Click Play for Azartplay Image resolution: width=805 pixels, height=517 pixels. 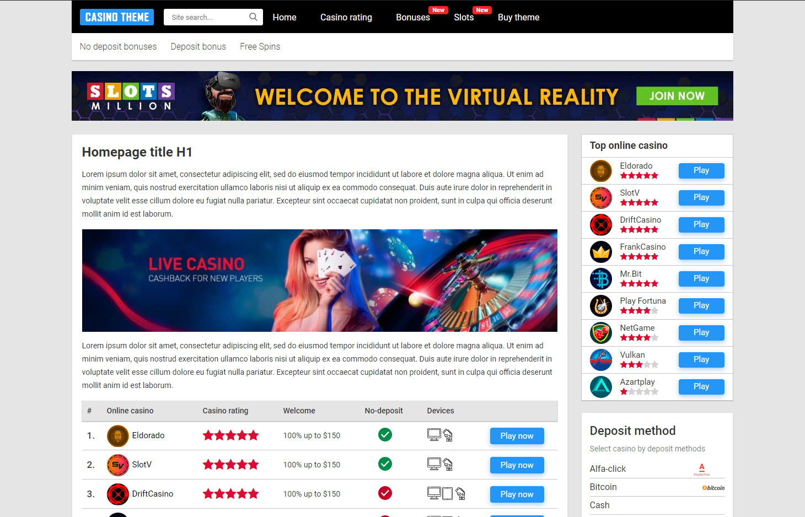(701, 387)
